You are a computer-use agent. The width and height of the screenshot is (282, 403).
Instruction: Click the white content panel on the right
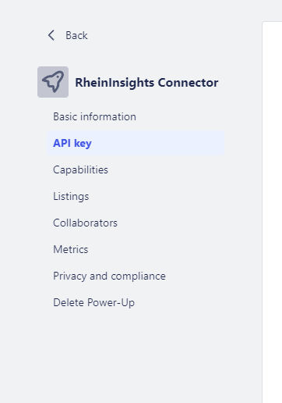click(x=272, y=212)
